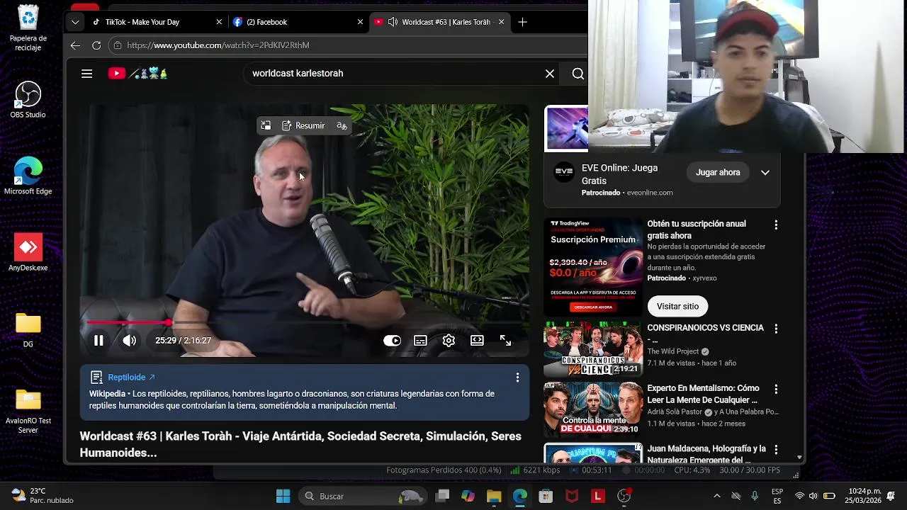Click the youtube.com address bar URL
Viewport: 907px width, 510px height.
click(218, 45)
